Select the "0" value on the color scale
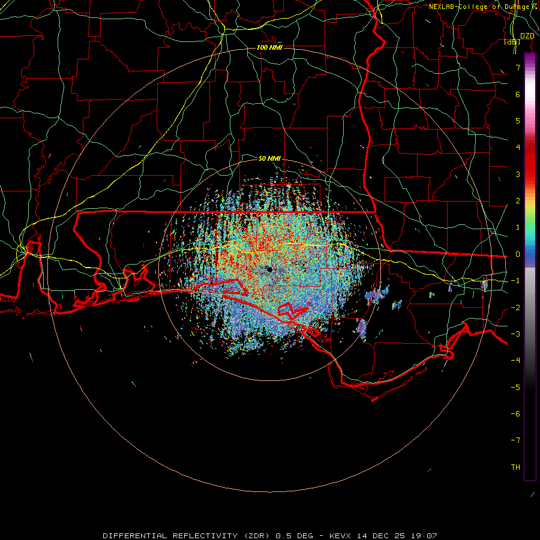The image size is (540, 540). click(x=518, y=254)
